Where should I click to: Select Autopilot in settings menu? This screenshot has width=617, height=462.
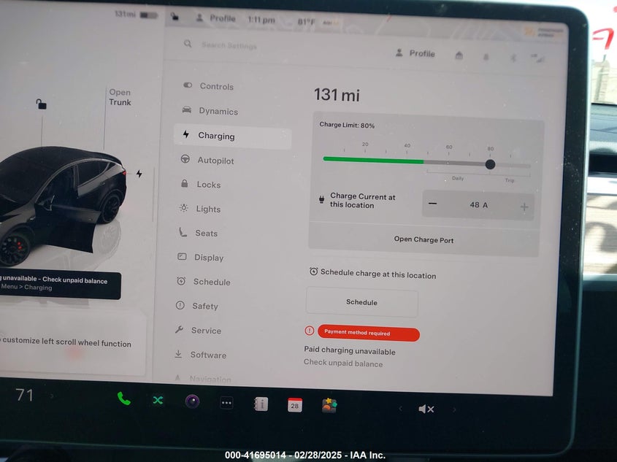click(x=215, y=161)
